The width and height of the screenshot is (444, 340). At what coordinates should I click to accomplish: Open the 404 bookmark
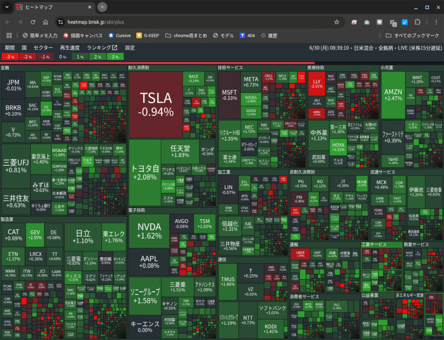click(x=247, y=36)
